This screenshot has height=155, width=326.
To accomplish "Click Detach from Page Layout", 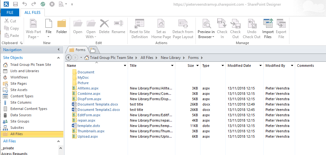I will tap(183, 29).
